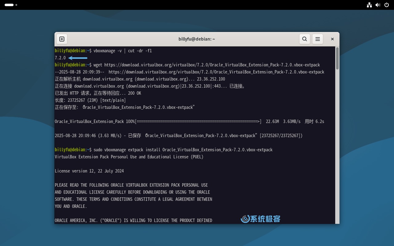Click the sudo vboxmanage extpack install command
The width and height of the screenshot is (394, 246).
point(164,150)
